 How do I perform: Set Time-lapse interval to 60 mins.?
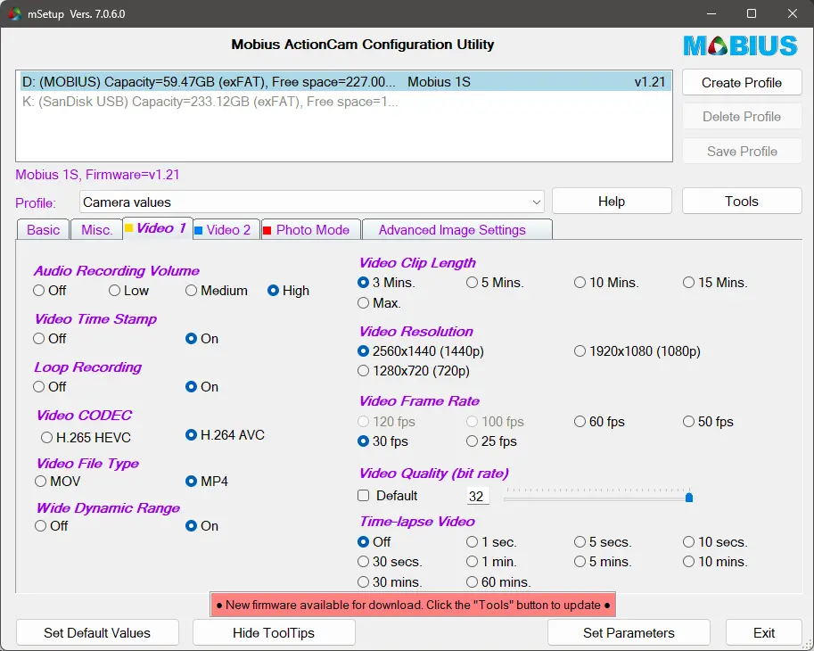(x=498, y=582)
